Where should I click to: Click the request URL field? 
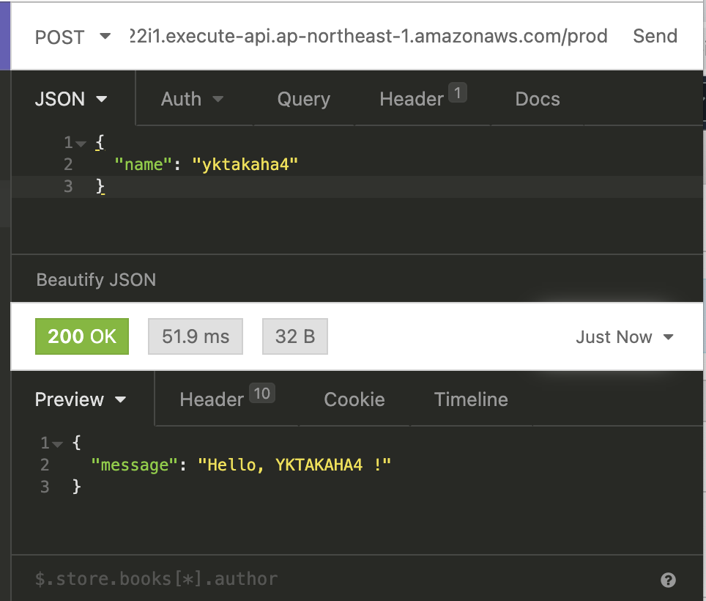tap(366, 37)
